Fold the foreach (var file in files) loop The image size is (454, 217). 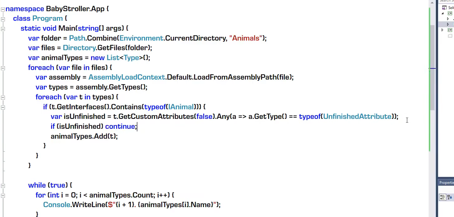(3, 68)
